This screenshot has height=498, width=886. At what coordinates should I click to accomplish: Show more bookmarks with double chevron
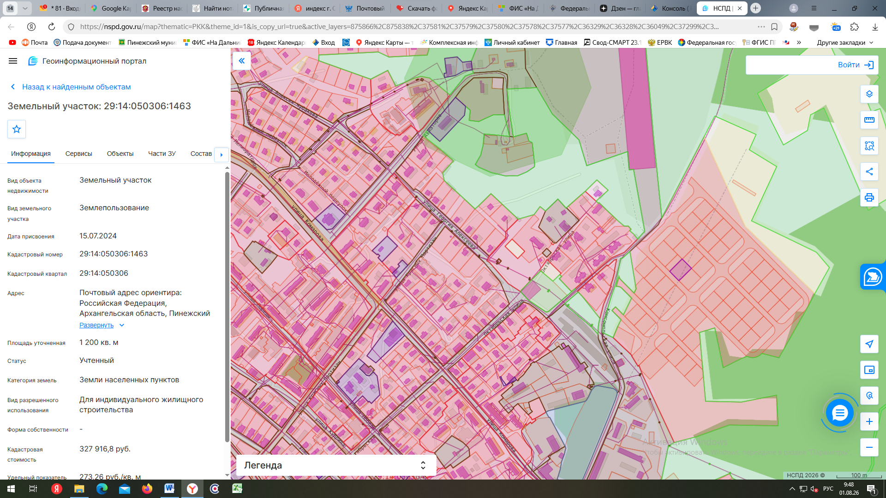(x=799, y=42)
